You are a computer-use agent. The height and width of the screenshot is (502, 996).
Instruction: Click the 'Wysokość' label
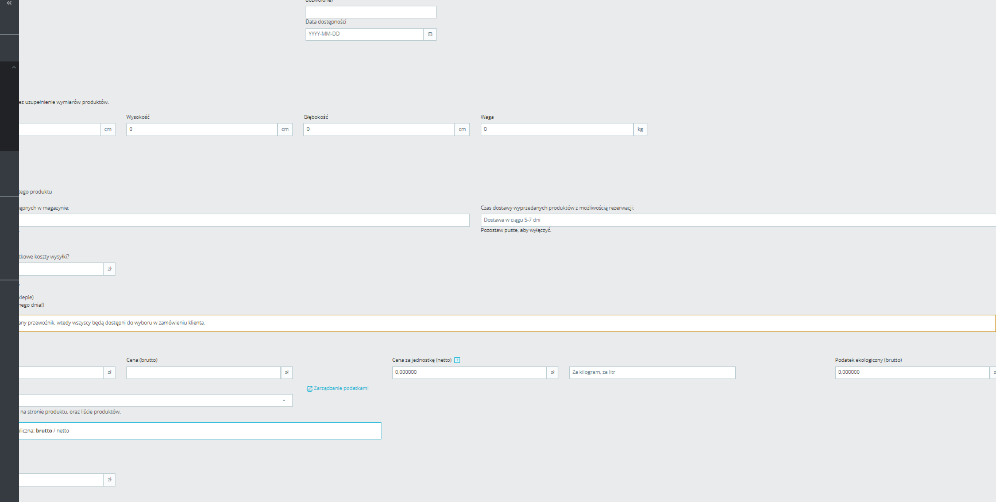click(x=138, y=117)
